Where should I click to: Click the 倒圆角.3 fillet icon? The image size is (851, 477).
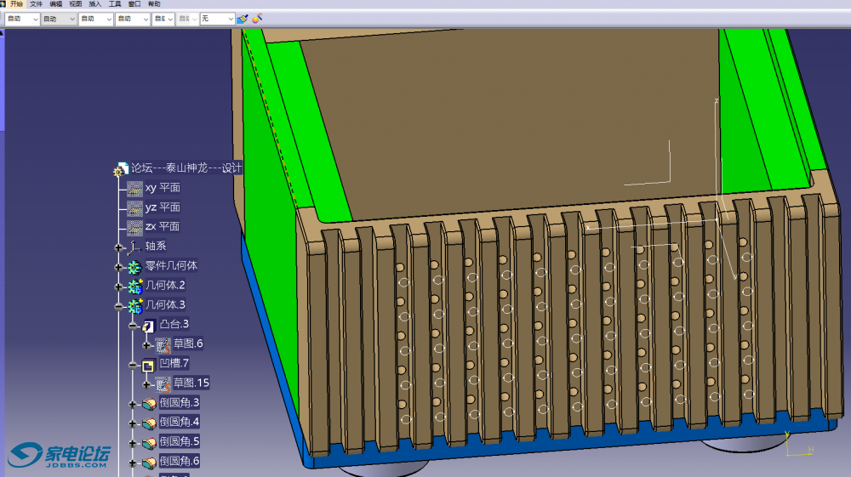(x=148, y=403)
